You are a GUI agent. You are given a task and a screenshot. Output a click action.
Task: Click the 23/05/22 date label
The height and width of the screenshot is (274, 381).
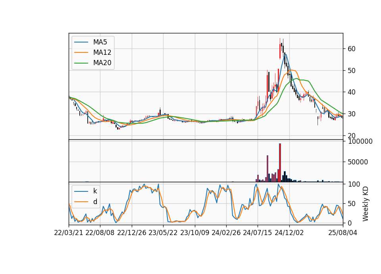pos(163,233)
